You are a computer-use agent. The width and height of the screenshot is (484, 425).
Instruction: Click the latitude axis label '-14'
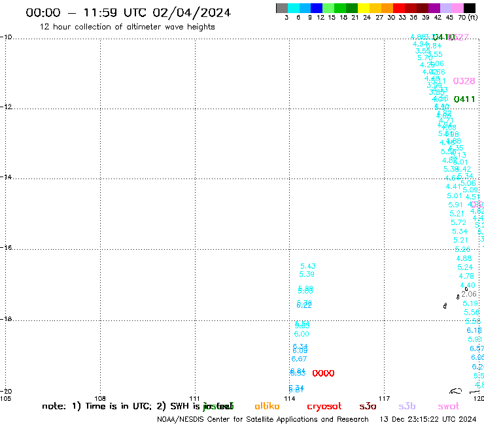coord(6,177)
